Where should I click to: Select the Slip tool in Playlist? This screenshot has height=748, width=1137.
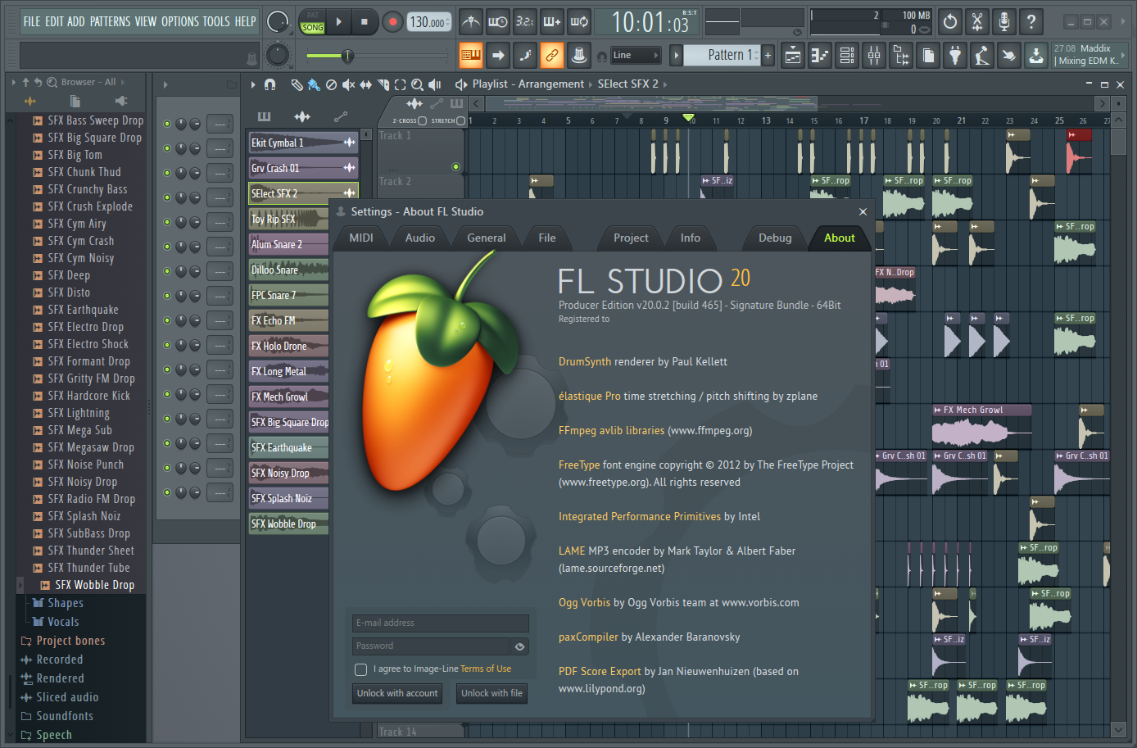point(365,84)
